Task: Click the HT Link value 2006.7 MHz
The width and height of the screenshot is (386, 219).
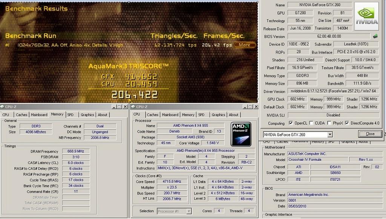Action: pyautogui.click(x=172, y=199)
